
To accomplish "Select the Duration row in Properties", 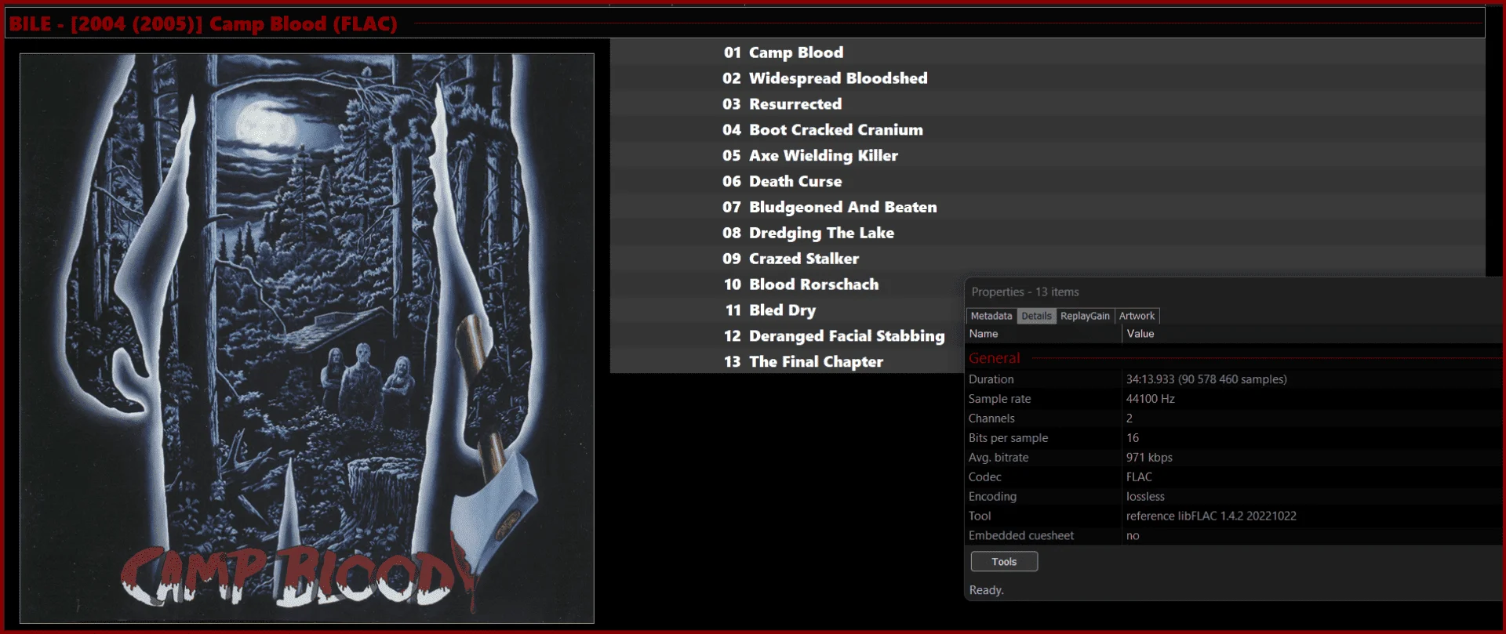I will (x=1235, y=379).
